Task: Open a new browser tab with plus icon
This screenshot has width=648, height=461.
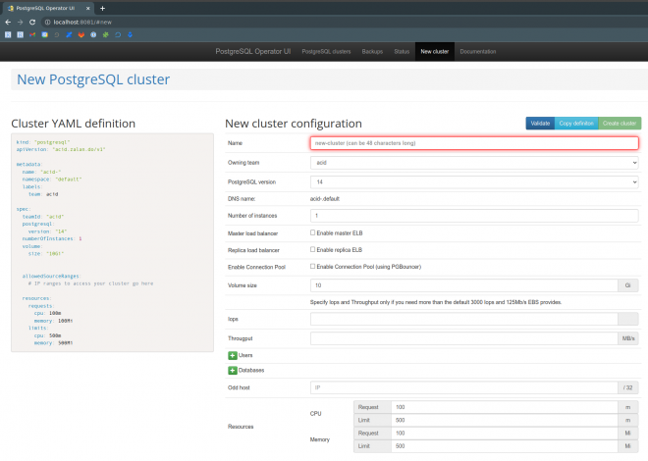Action: [x=102, y=7]
